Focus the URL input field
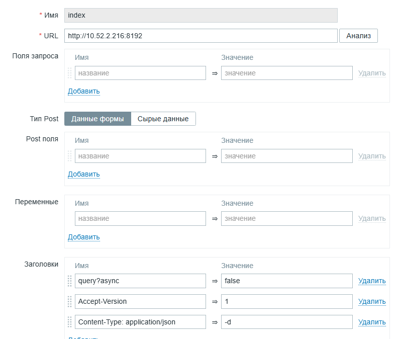This screenshot has height=339, width=398. (x=201, y=36)
